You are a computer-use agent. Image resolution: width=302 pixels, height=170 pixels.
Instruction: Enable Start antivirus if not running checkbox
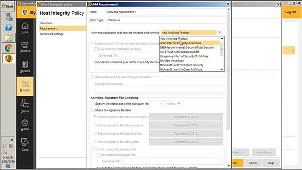92,77
